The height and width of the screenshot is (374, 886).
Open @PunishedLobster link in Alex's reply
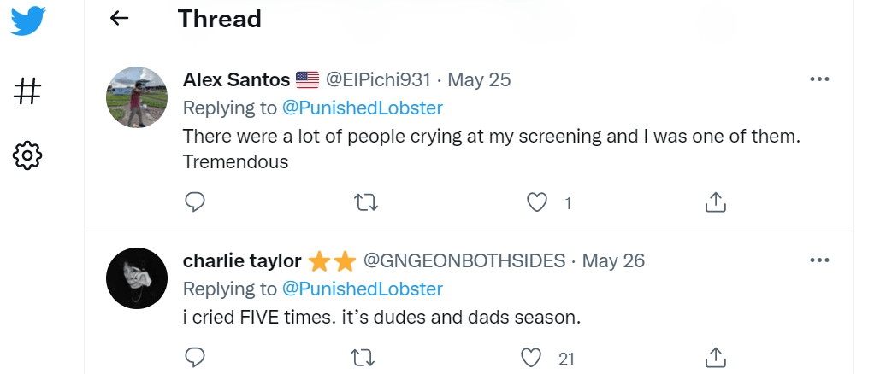(363, 108)
